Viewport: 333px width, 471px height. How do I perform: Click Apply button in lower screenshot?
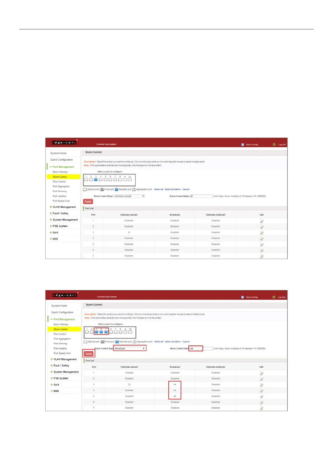[89, 354]
